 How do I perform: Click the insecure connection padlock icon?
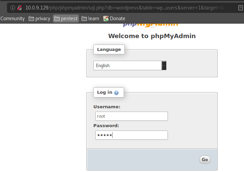[x=20, y=8]
